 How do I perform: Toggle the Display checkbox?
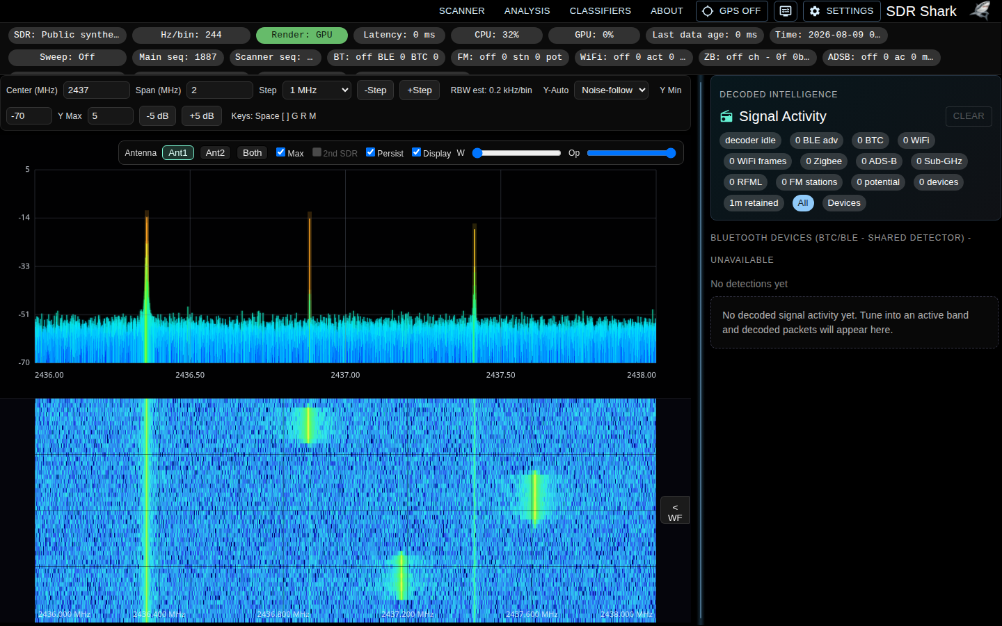416,152
